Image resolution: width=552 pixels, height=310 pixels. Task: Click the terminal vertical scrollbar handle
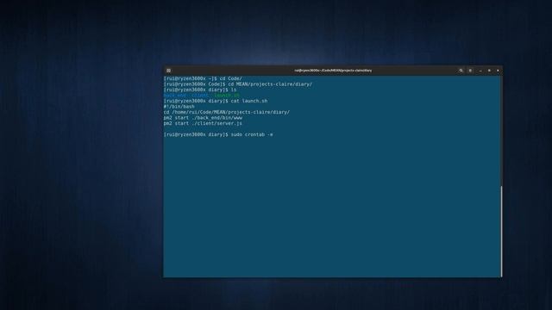pyautogui.click(x=501, y=232)
